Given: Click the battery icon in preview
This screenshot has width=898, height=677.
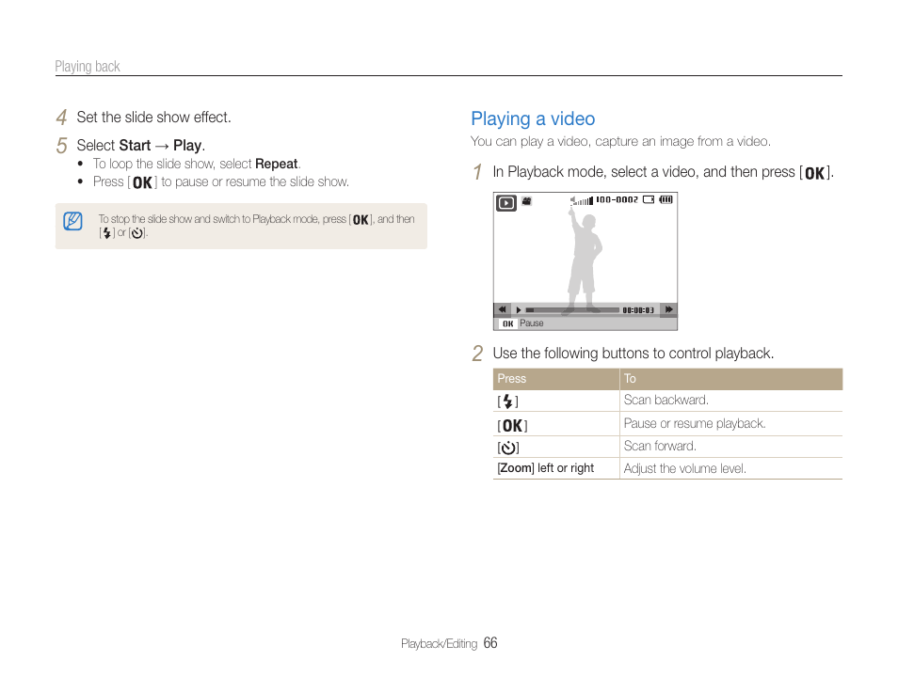Looking at the screenshot, I should tap(666, 199).
